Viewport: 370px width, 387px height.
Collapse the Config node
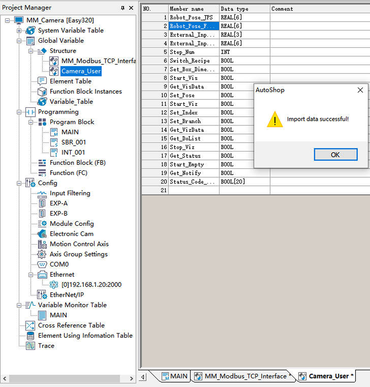[x=19, y=183]
